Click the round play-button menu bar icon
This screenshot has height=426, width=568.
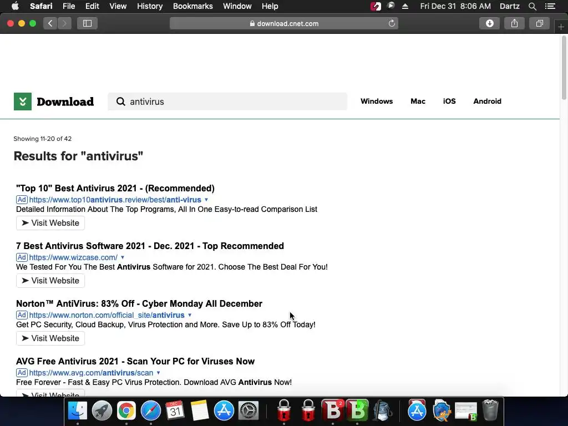390,6
